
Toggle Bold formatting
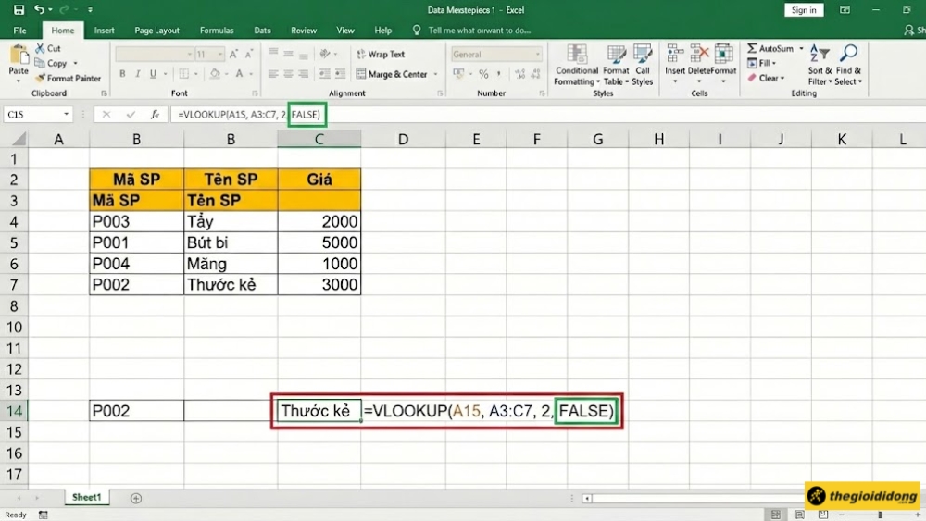121,74
